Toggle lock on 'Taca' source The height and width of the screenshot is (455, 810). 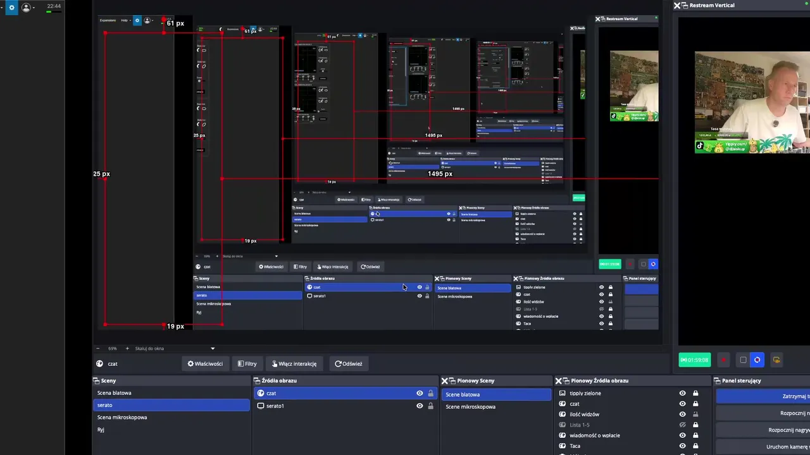point(695,446)
